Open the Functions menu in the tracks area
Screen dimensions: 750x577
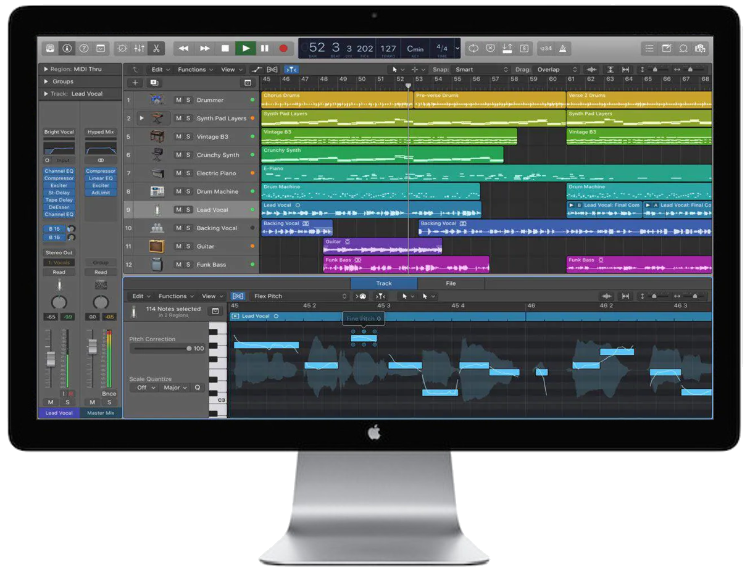[195, 70]
